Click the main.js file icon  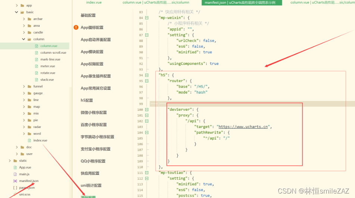click(x=15, y=174)
